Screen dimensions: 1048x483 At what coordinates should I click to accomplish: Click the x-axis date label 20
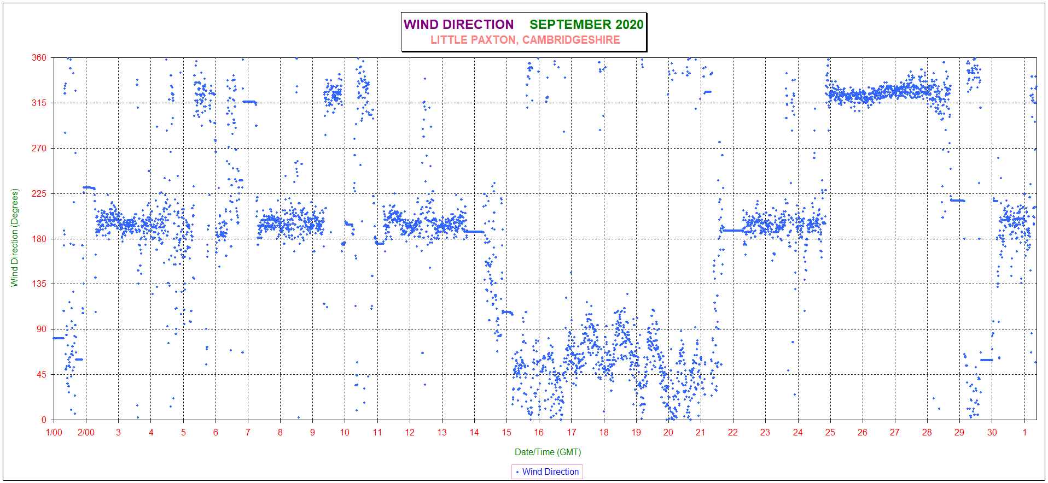click(x=668, y=432)
